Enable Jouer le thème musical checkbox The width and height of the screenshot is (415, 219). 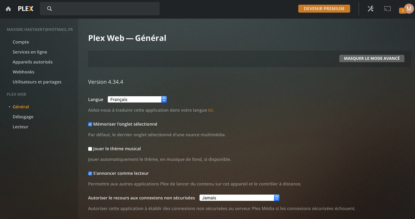point(90,149)
